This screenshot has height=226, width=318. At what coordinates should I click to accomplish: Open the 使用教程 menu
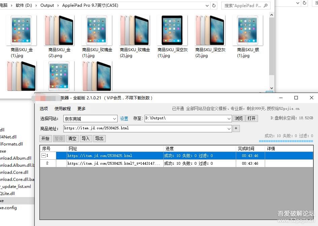62,109
